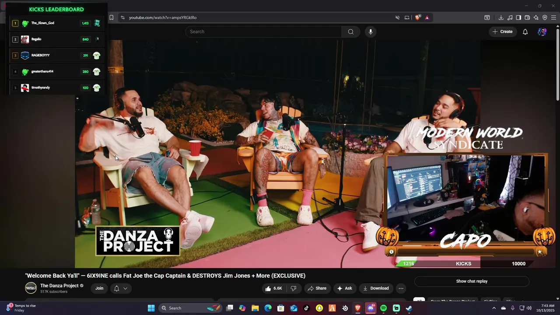
Task: Click the tab search icon in the browser toolbar
Action: click(x=487, y=17)
